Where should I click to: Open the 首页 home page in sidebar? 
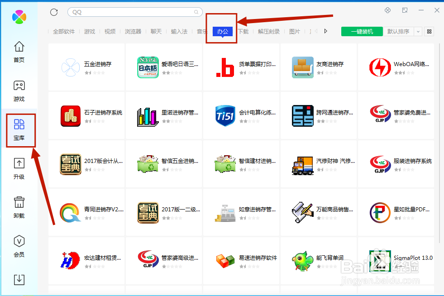click(19, 52)
